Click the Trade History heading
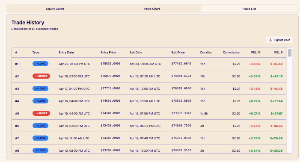The image size is (300, 162). tap(28, 23)
